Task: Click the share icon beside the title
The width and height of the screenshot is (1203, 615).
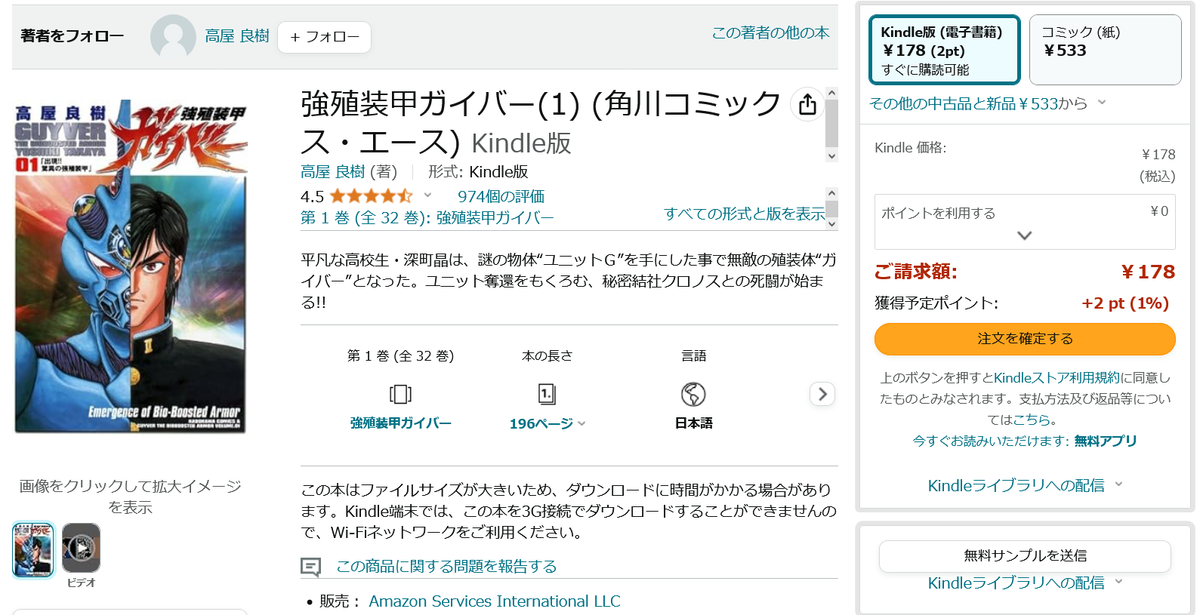Action: (x=807, y=104)
